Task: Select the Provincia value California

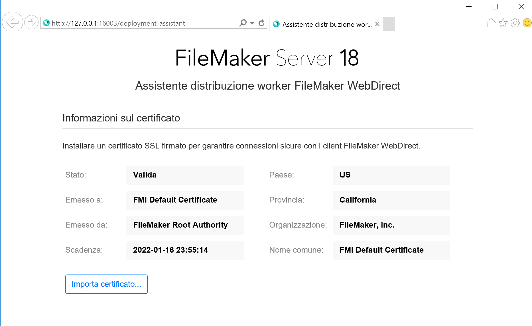Action: coord(391,200)
